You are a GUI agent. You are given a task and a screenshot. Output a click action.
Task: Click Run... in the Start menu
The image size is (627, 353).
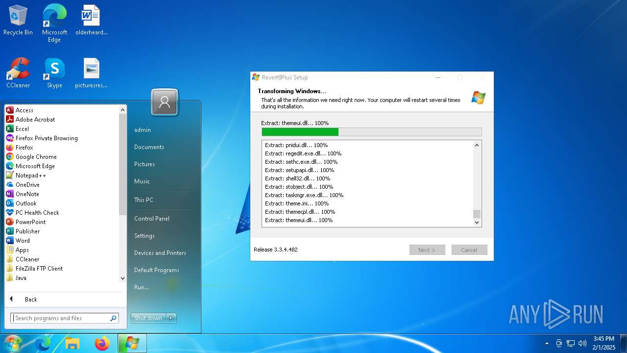coord(142,287)
